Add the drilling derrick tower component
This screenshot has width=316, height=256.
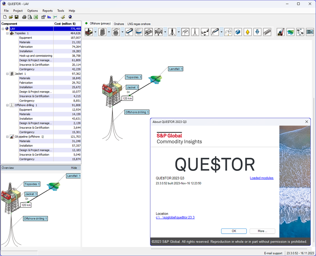pyautogui.click(x=172, y=32)
